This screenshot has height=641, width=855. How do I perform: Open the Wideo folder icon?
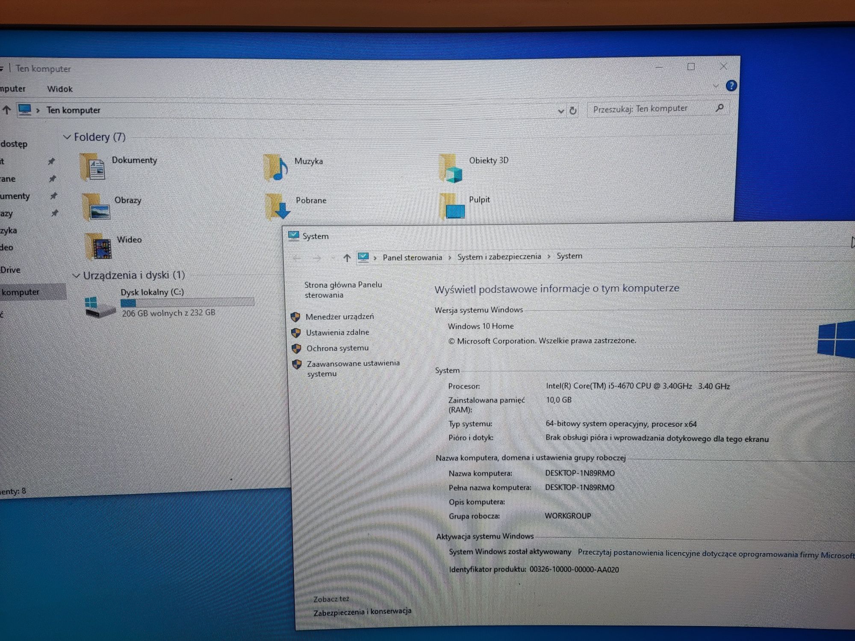coord(99,247)
